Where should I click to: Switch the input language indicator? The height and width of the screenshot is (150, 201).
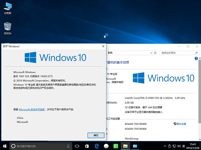(x=183, y=146)
